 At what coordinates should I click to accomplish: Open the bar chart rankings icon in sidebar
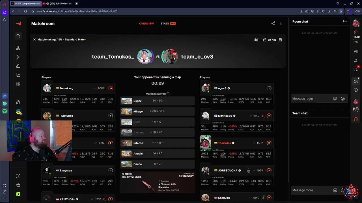click(18, 66)
